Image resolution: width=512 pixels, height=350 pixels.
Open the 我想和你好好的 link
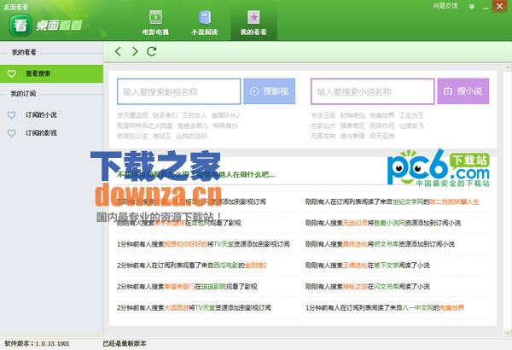pos(185,244)
